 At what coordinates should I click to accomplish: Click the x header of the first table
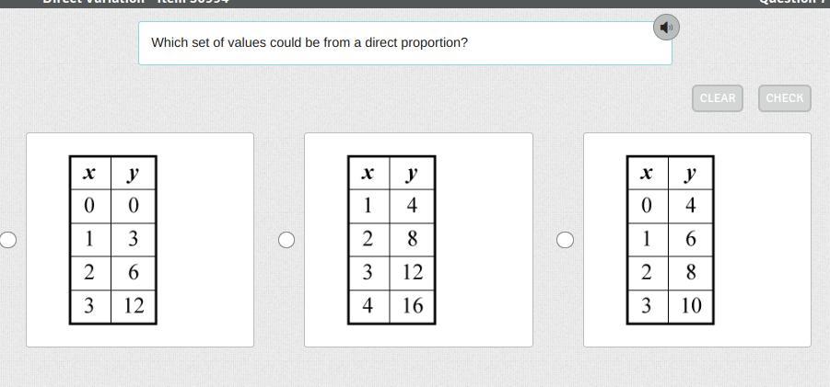[x=90, y=173]
